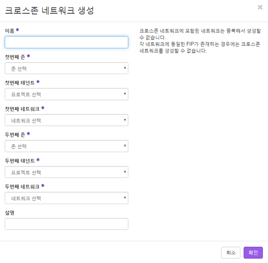Image resolution: width=268 pixels, height=263 pixels.
Task: Click into the 설명 input field
Action: (x=66, y=224)
